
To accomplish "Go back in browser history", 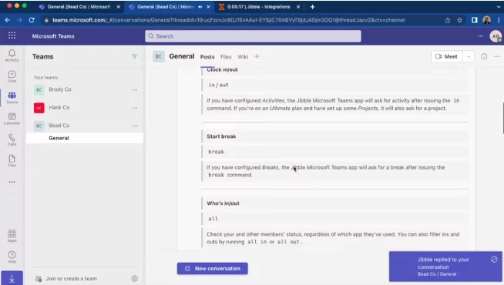I will 8,20.
